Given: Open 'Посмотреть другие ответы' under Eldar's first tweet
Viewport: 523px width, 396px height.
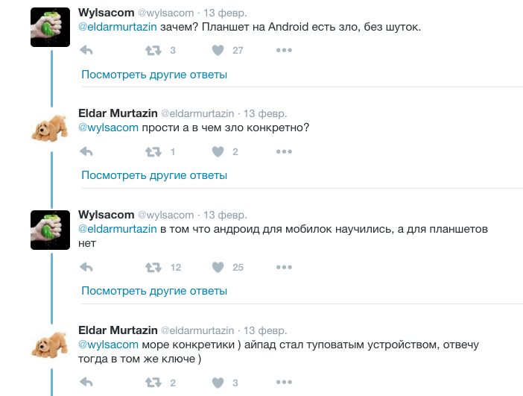Looking at the screenshot, I should click(x=154, y=175).
